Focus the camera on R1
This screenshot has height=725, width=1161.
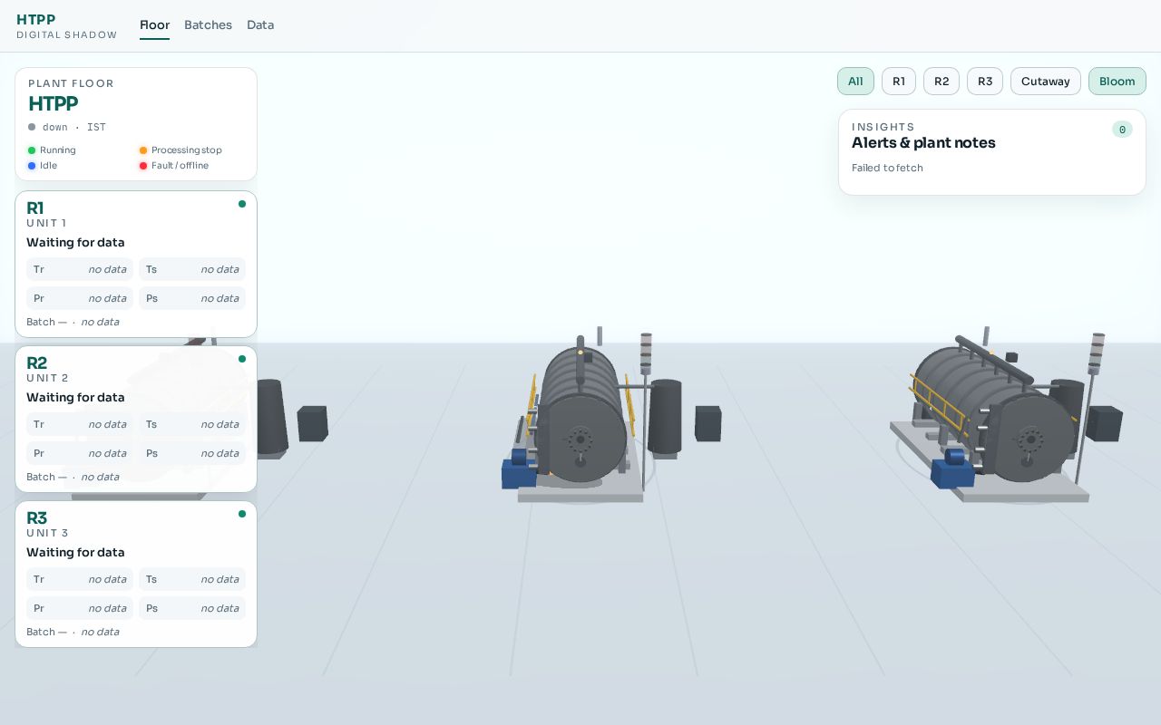[899, 82]
